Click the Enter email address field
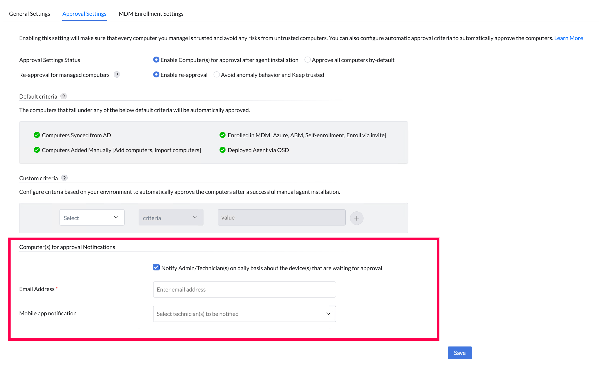This screenshot has height=386, width=599. [x=244, y=289]
